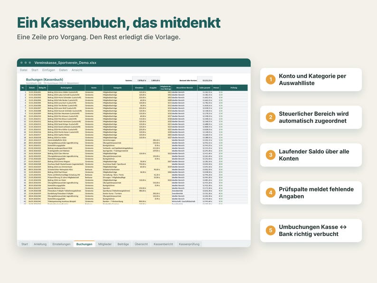Click the Datum column header
This screenshot has height=283, width=377.
click(x=32, y=88)
